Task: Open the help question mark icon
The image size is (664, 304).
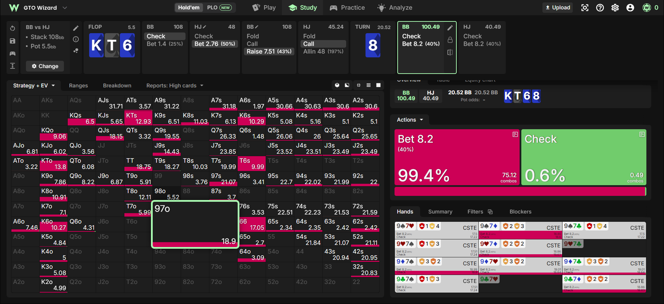Action: click(x=600, y=8)
